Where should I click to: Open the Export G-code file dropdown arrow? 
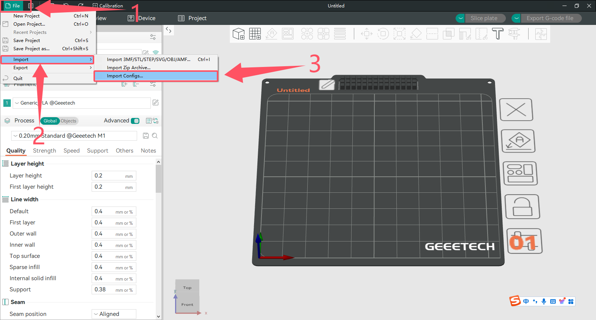516,18
